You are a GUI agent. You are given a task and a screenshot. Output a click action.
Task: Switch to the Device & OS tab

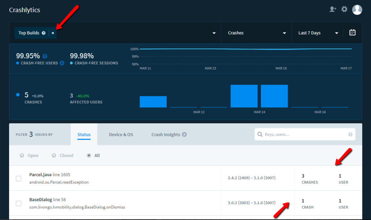click(x=121, y=134)
